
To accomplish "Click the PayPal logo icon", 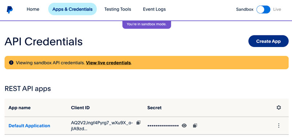I will 10,10.
